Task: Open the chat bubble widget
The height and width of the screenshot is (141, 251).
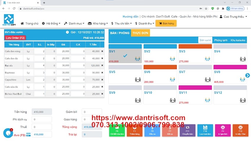Action: click(8, 133)
